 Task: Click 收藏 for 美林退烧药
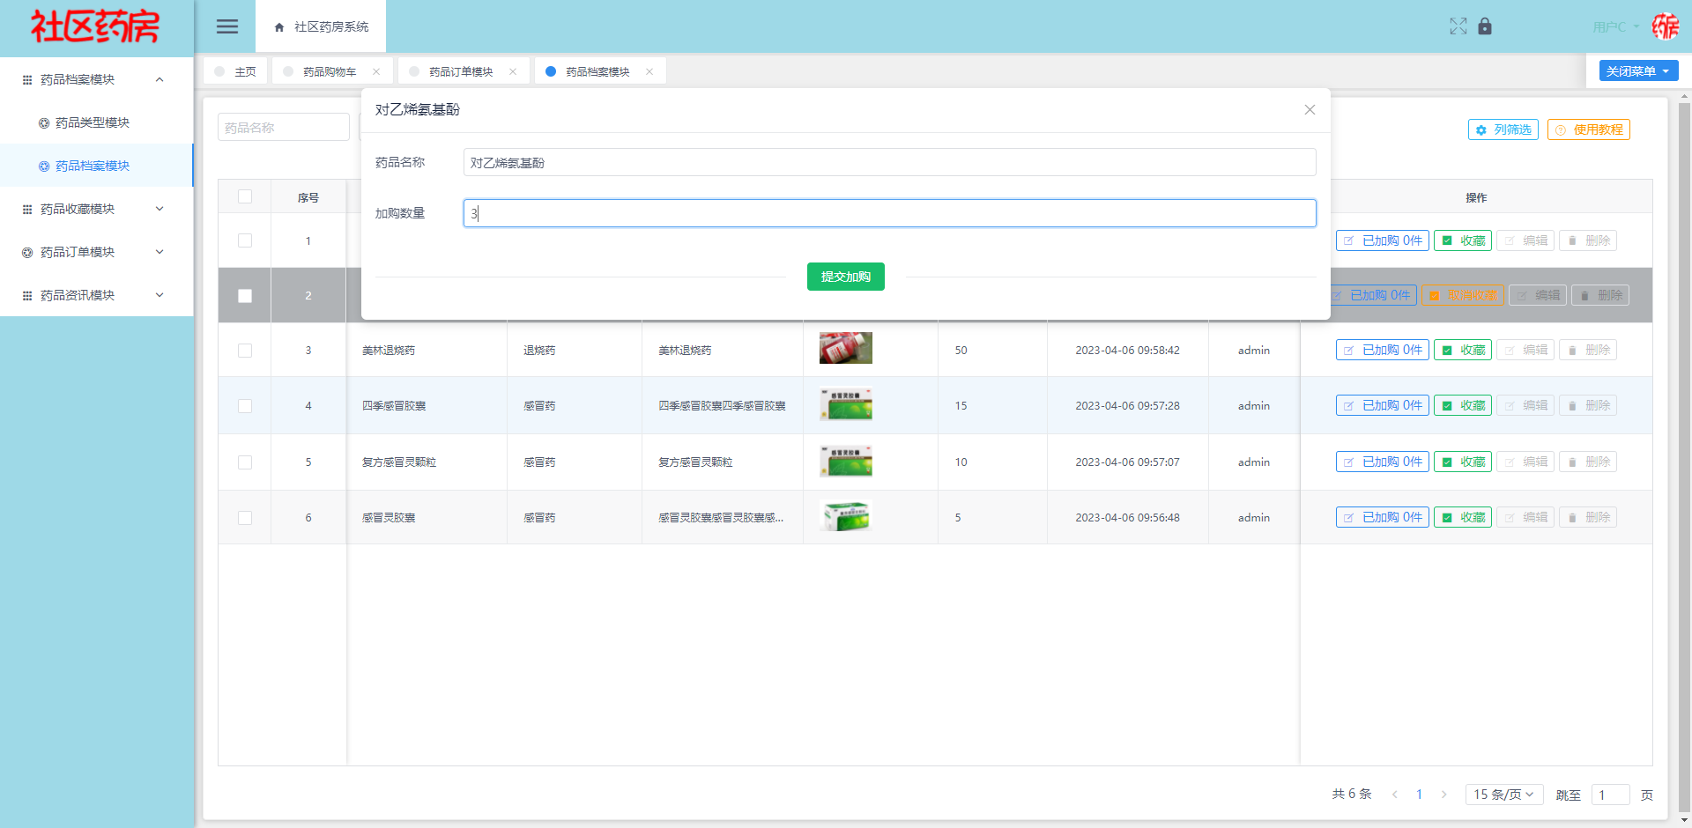click(1463, 350)
